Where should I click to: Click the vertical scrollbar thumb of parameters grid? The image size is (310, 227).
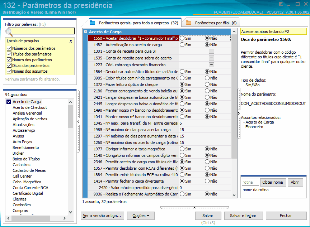234,97
